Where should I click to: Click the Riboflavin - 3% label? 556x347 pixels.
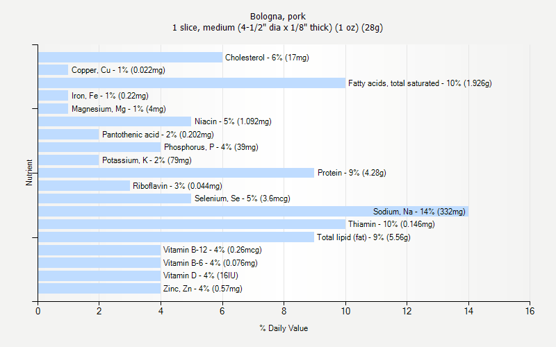point(177,186)
